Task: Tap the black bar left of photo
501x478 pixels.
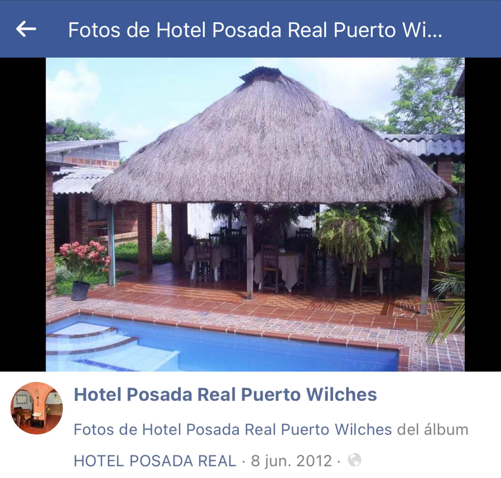Action: pyautogui.click(x=23, y=214)
